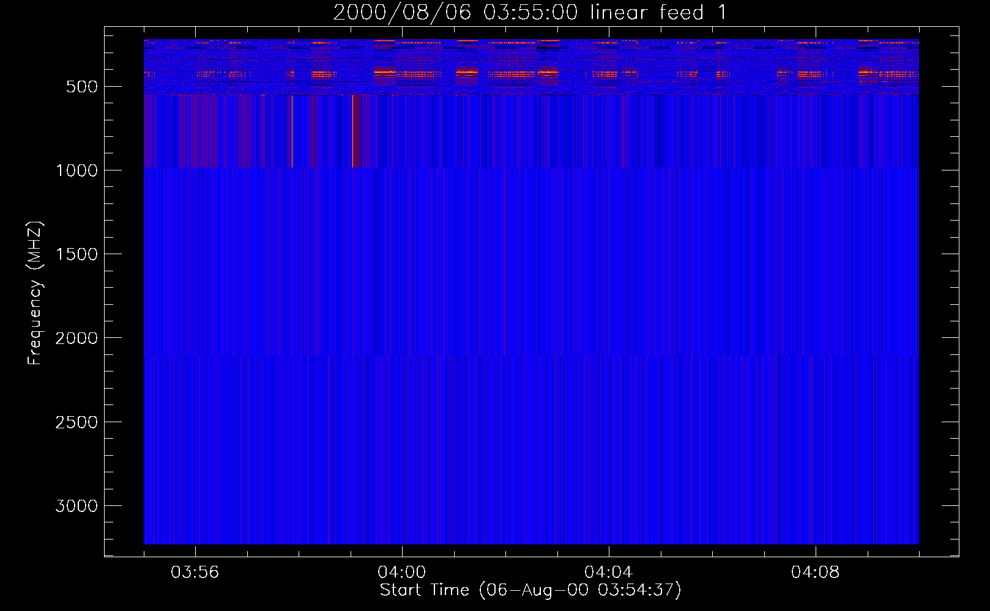Screen dimensions: 990x611
Task: Click the 'Frequency (MHZ)' axis label
Action: coord(35,293)
